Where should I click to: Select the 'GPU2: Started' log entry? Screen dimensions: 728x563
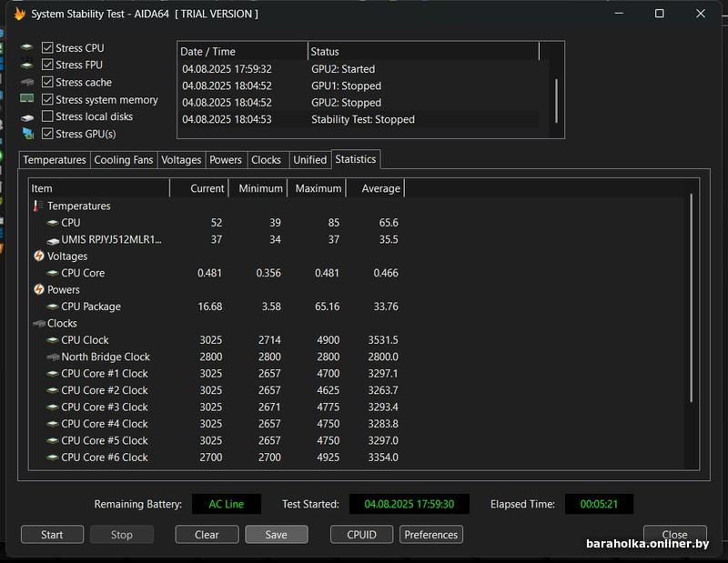click(x=359, y=69)
